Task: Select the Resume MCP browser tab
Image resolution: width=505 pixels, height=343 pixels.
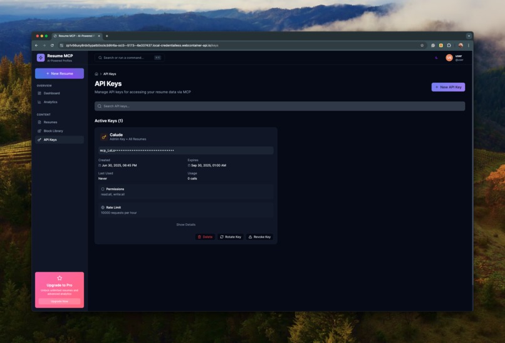Action: (x=76, y=36)
